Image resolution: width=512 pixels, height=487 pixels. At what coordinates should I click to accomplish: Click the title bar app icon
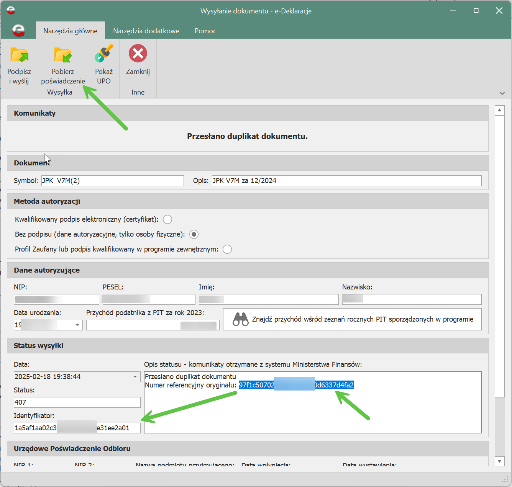11,11
